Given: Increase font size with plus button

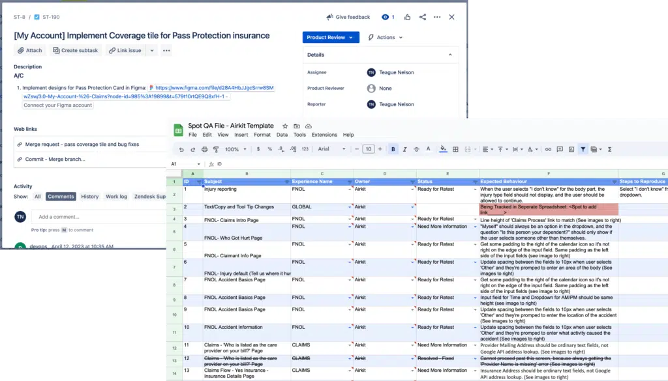Looking at the screenshot, I should point(380,149).
